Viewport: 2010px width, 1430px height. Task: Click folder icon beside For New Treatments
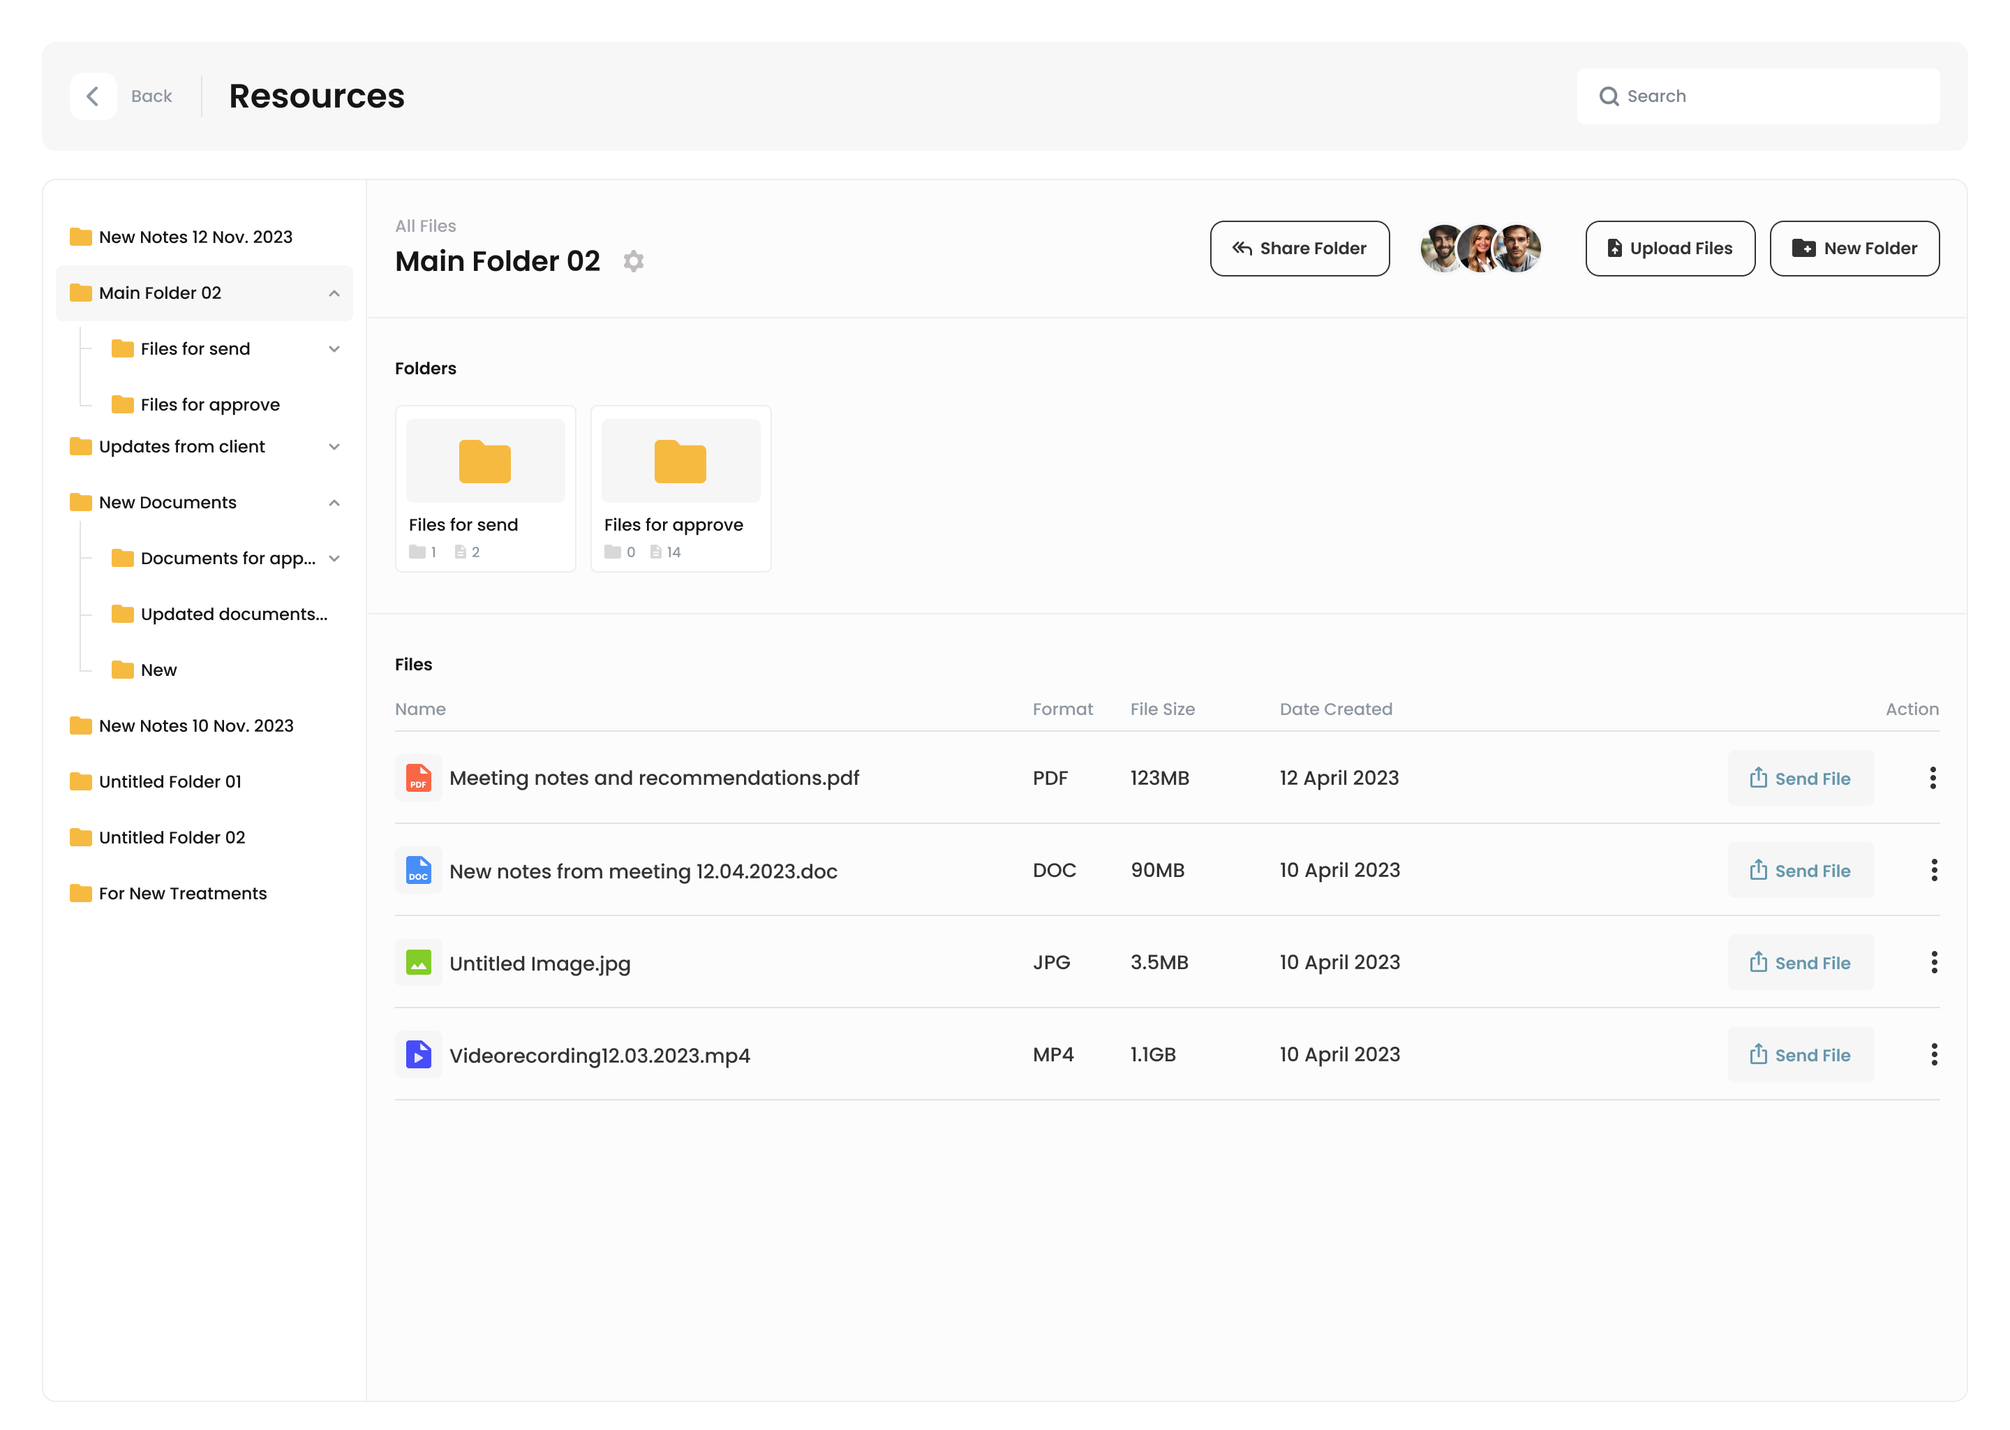tap(81, 893)
